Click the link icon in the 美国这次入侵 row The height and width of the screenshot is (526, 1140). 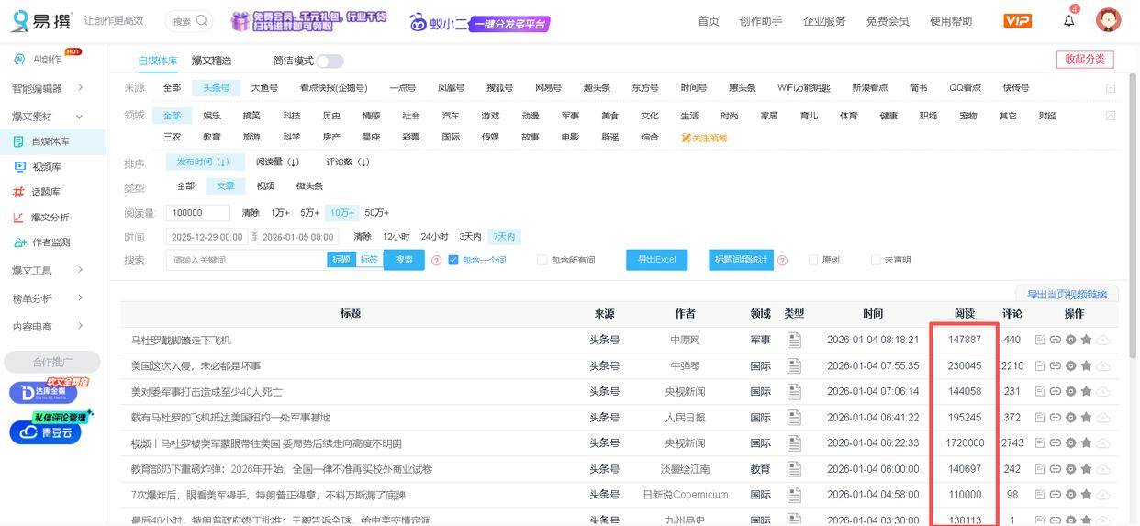(x=1055, y=365)
